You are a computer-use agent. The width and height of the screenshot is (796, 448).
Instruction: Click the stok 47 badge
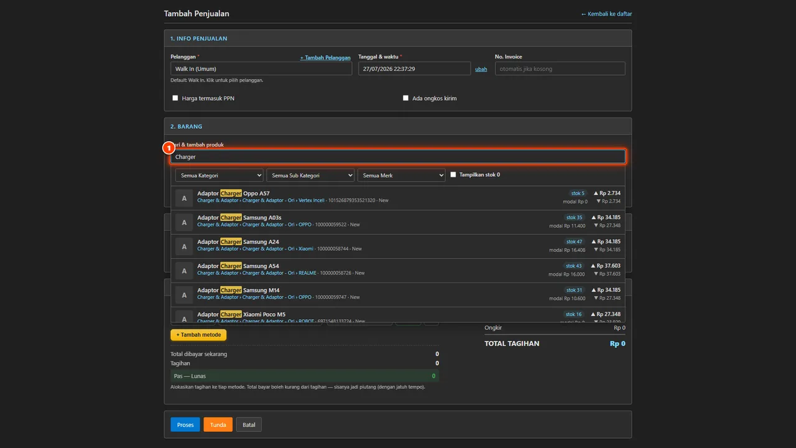(x=574, y=241)
